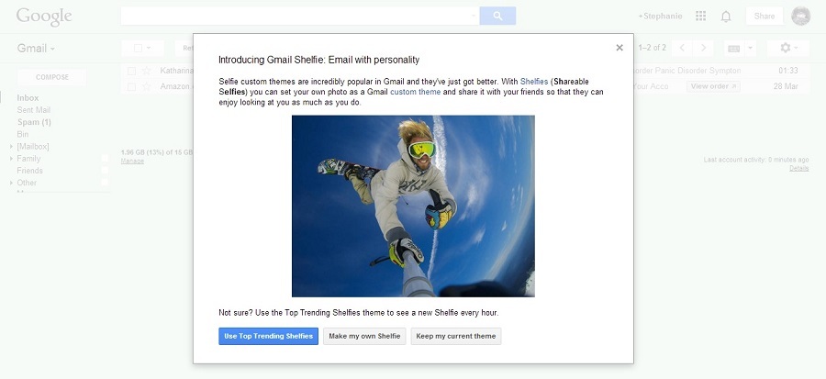Open the notifications bell
The height and width of the screenshot is (379, 826).
click(726, 17)
